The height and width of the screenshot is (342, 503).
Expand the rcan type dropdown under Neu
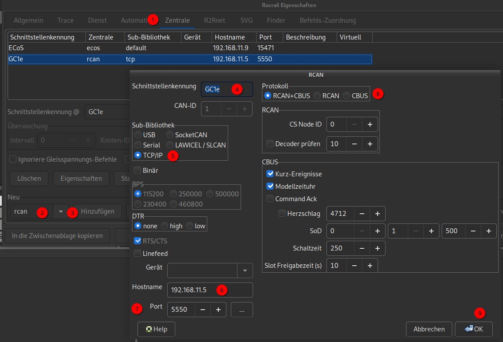[x=60, y=212]
